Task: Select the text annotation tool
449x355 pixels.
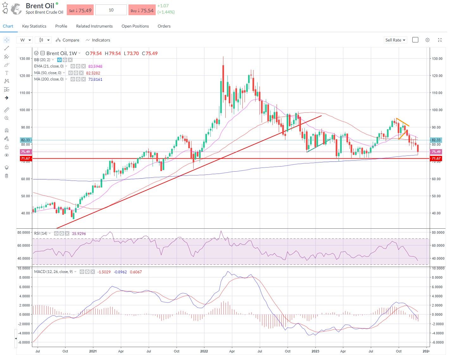Action: tap(7, 73)
